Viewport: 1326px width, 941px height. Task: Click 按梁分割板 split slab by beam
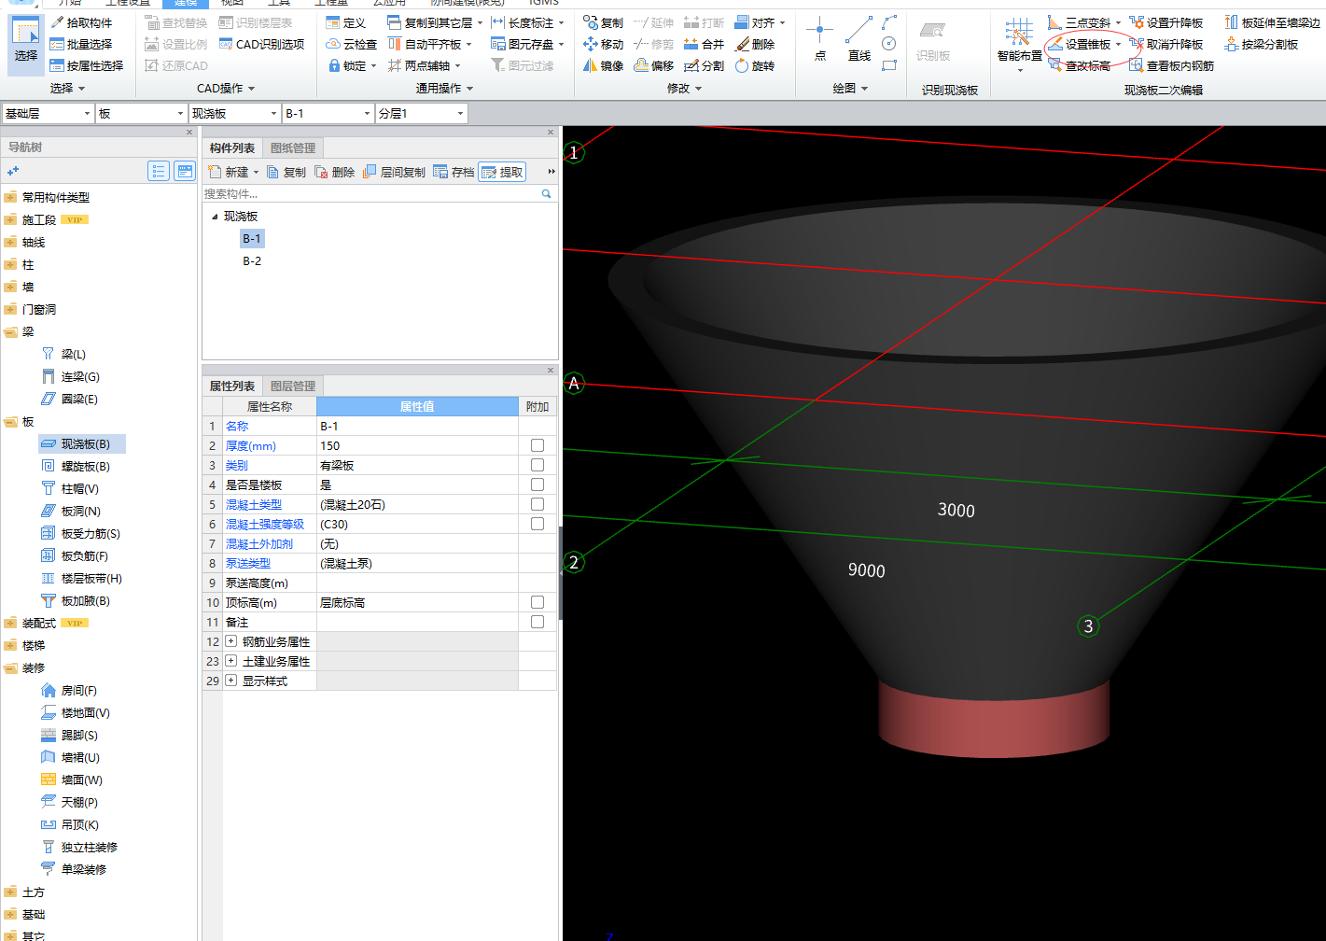pyautogui.click(x=1262, y=44)
